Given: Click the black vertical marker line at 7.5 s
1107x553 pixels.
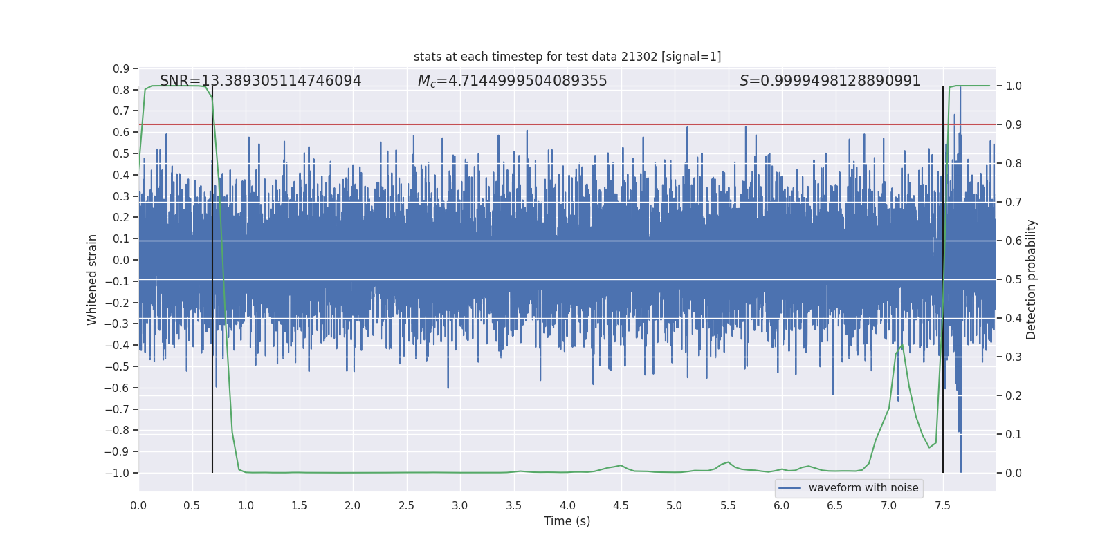Looking at the screenshot, I should 943,415.
